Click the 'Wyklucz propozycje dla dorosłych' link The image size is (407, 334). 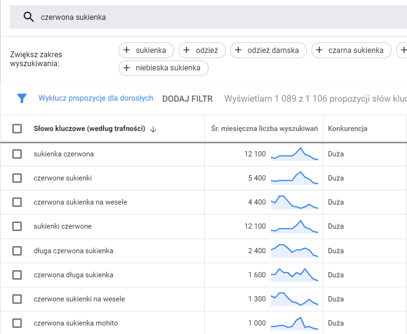click(x=95, y=98)
